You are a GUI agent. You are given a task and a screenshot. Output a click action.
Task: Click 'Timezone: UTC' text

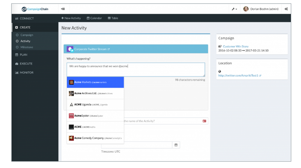pos(111,151)
